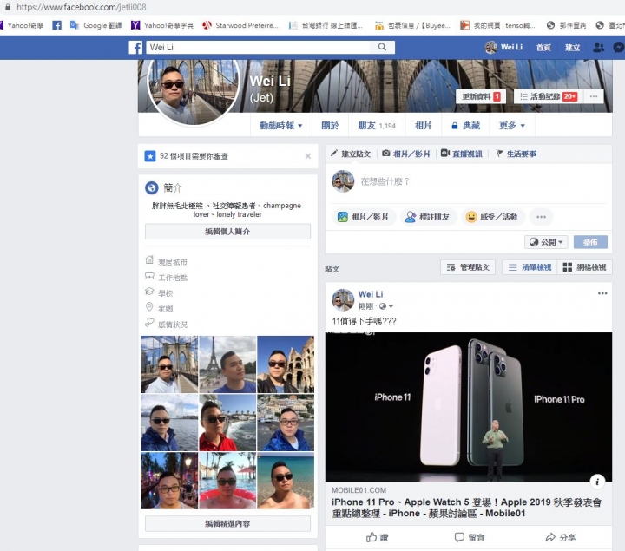Switch to list view of posts
Image resolution: width=625 pixels, height=551 pixels.
pyautogui.click(x=530, y=267)
